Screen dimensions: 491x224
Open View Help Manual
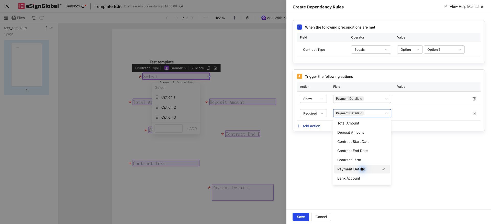462,7
